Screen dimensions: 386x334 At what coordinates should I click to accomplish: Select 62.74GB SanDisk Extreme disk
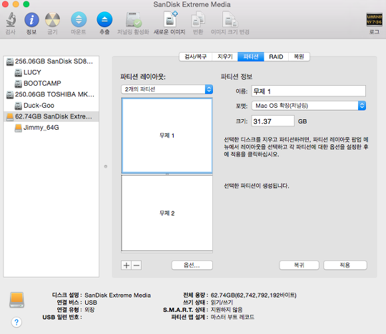51,116
